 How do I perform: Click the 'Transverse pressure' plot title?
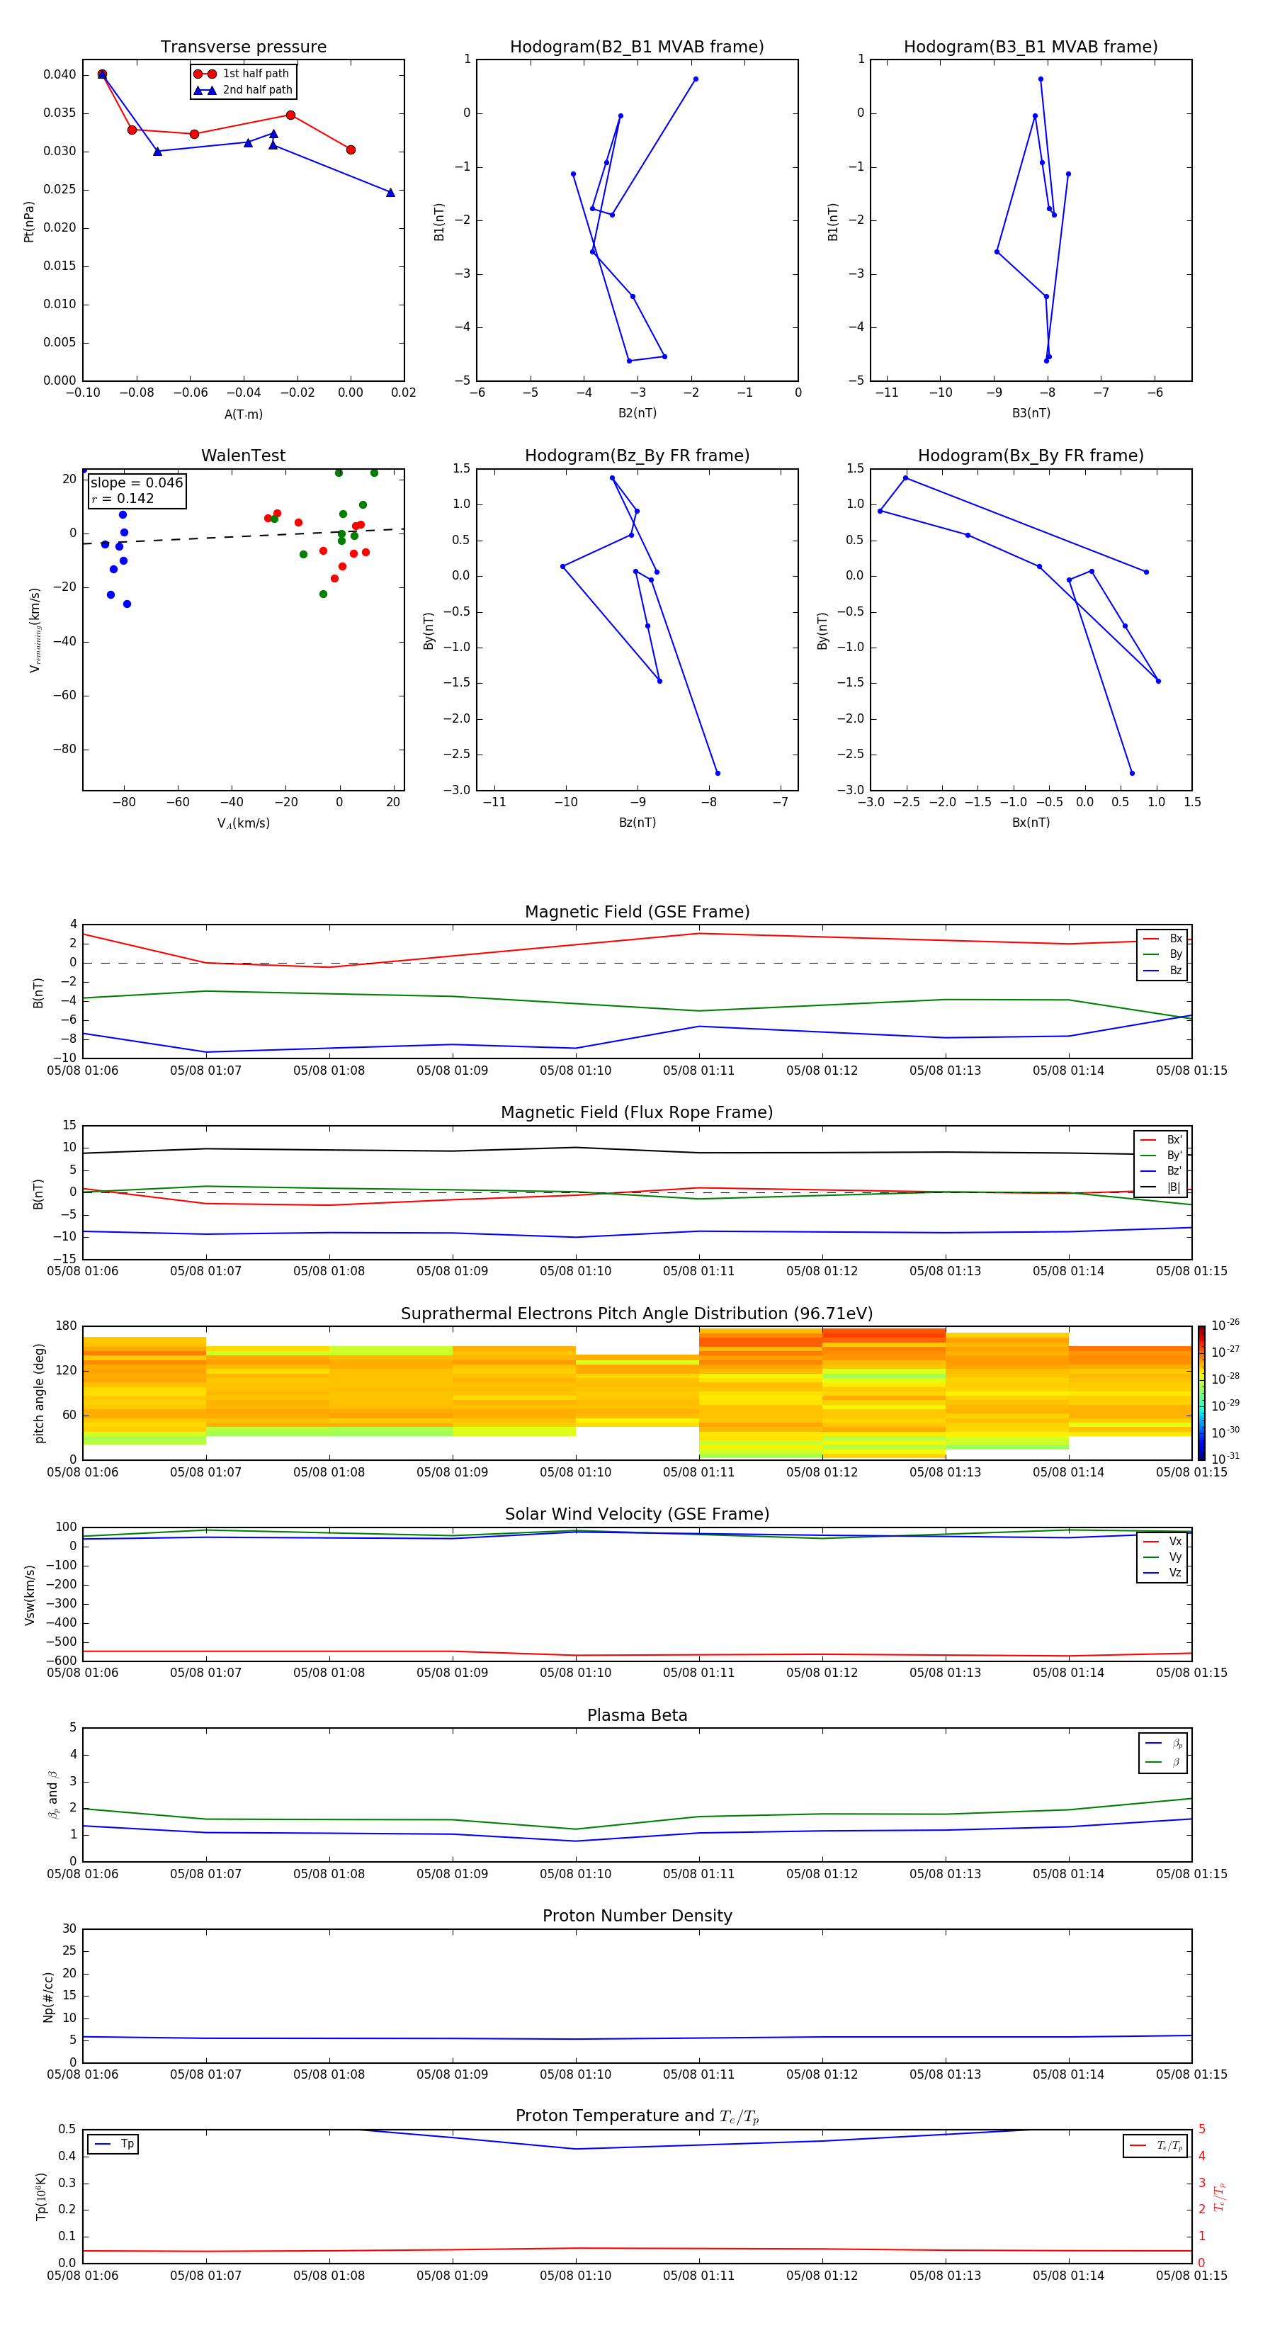243,46
